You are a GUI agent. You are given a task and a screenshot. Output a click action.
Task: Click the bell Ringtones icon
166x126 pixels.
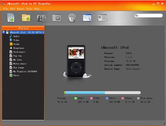tap(11, 48)
